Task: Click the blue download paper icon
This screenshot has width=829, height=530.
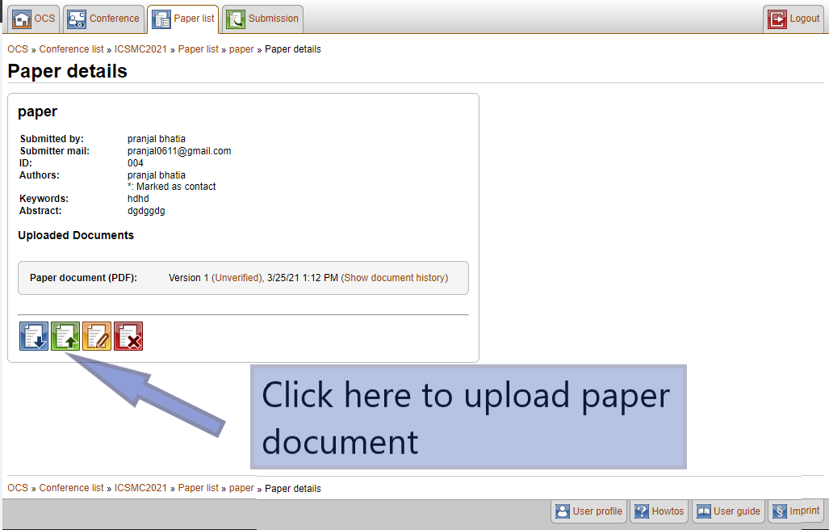Action: click(34, 336)
